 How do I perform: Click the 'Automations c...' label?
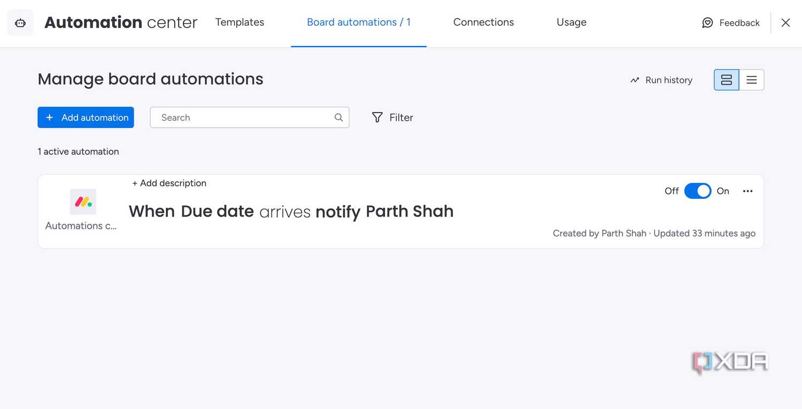point(81,226)
